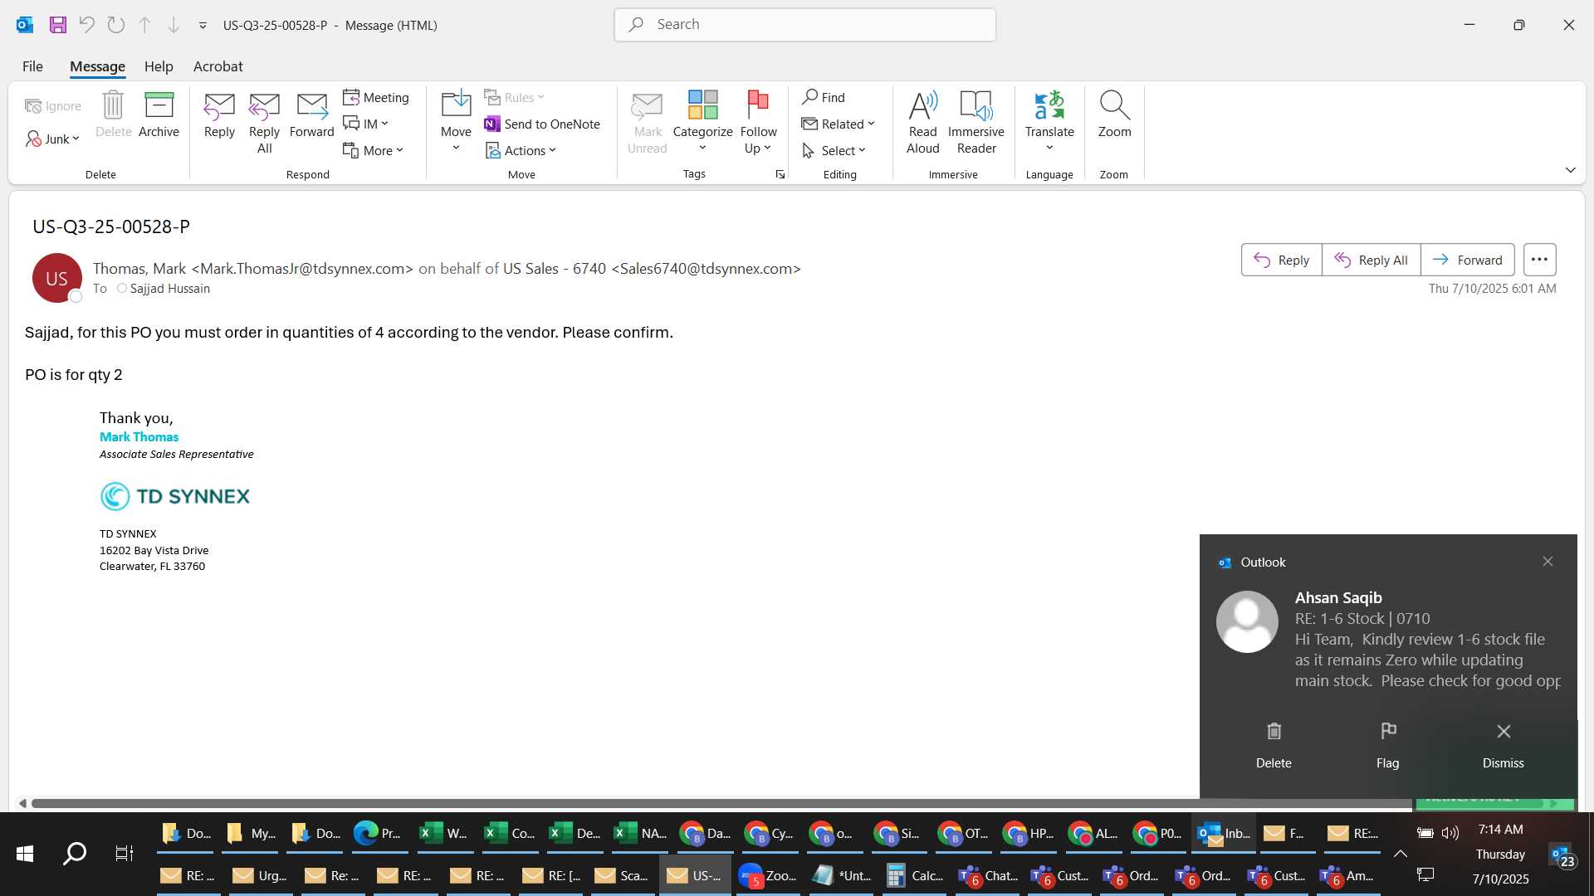The height and width of the screenshot is (896, 1594).
Task: Click the Redo arrow in the quick access toolbar
Action: coord(116,25)
